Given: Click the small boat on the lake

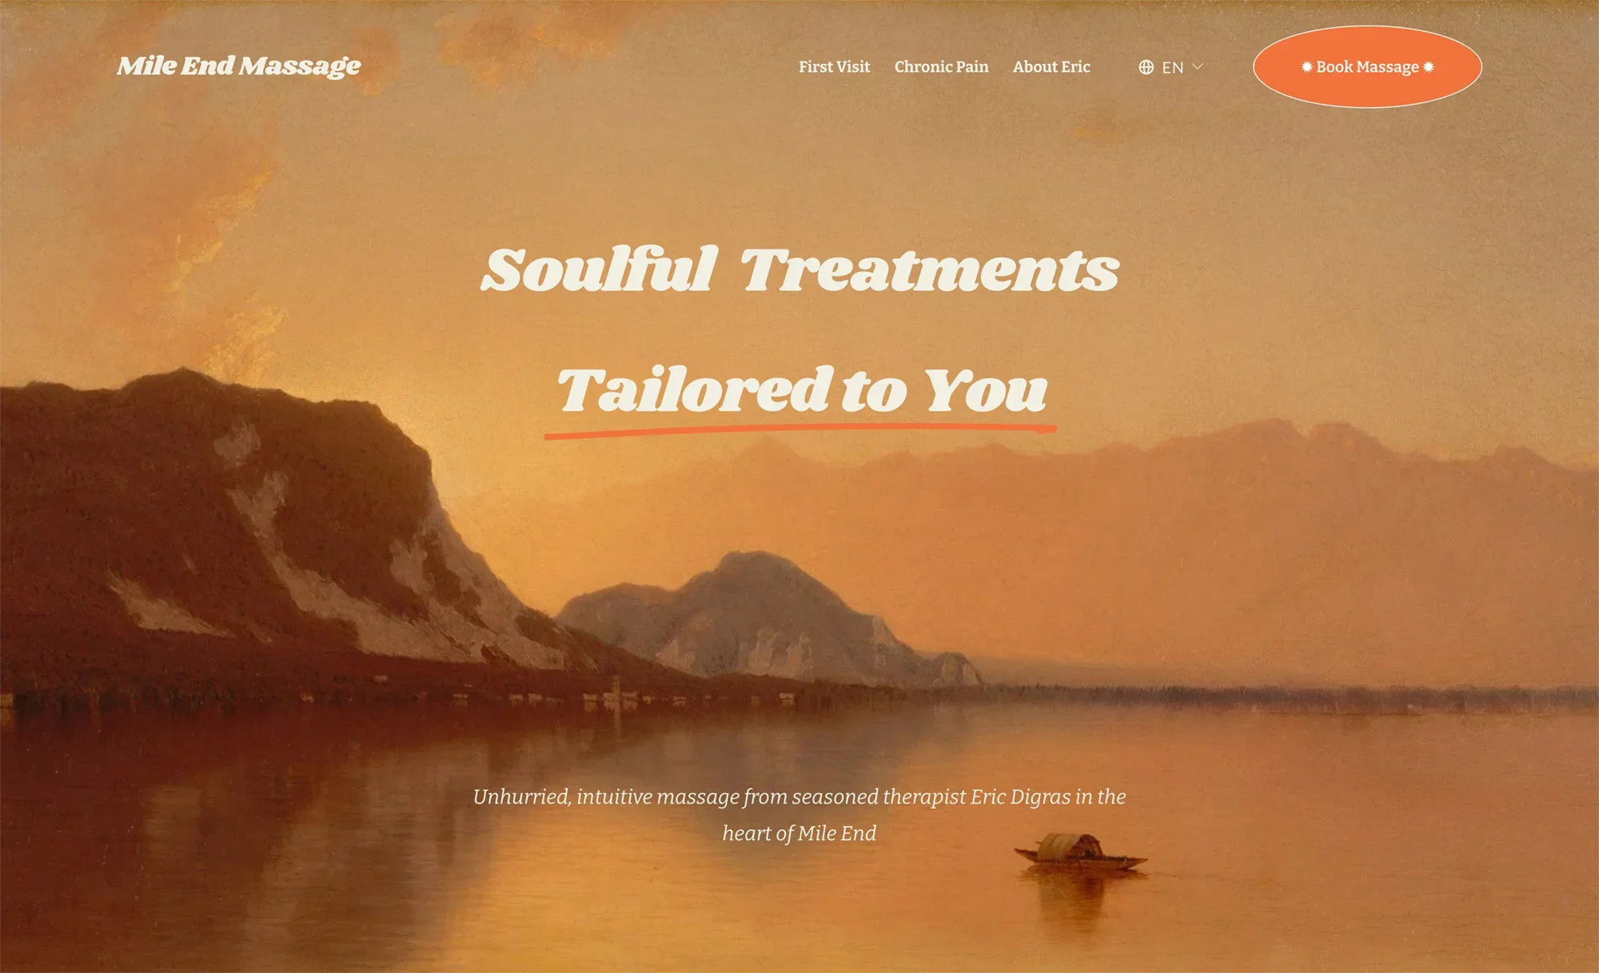Looking at the screenshot, I should (1080, 852).
